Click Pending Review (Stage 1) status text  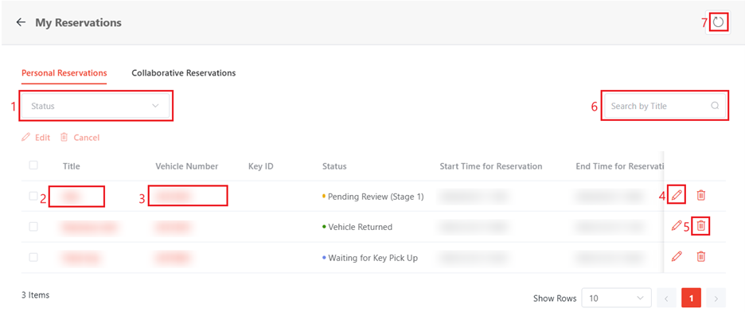(376, 196)
